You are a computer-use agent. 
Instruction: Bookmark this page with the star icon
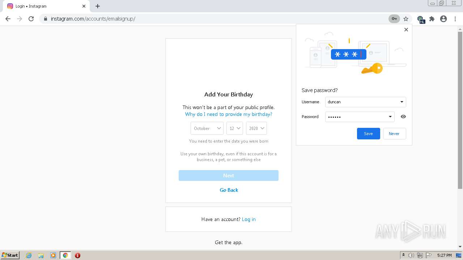(x=406, y=19)
